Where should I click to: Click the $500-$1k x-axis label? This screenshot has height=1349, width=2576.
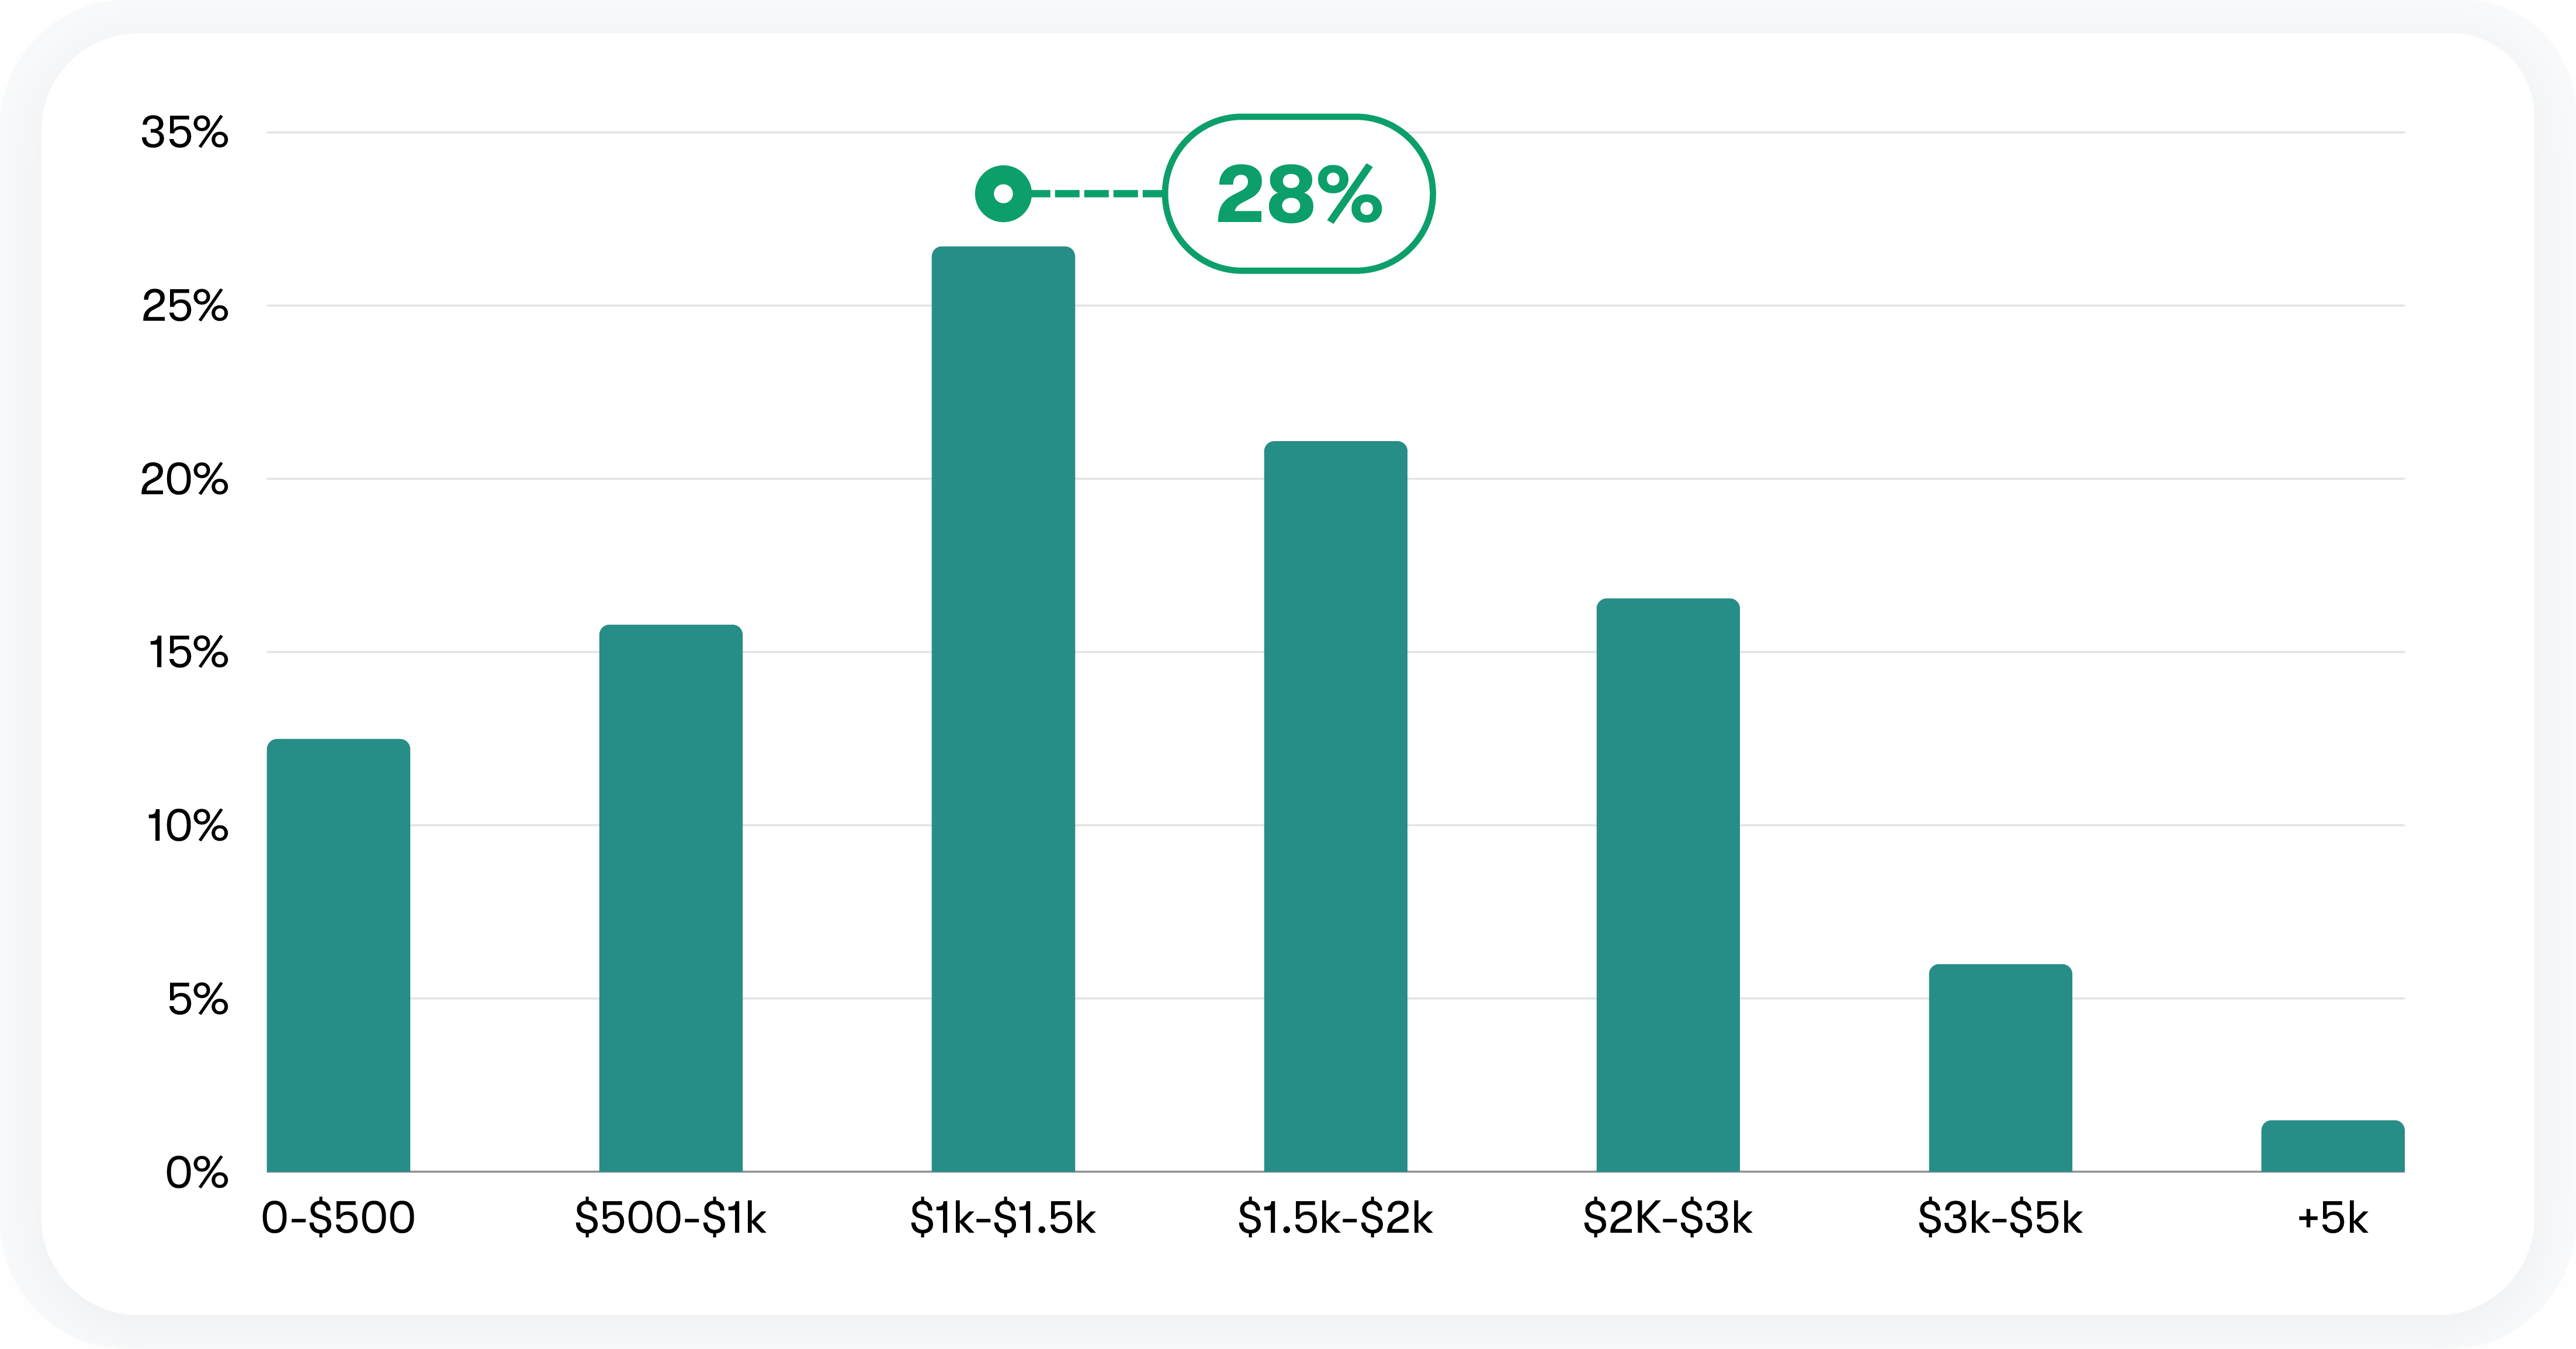670,1218
